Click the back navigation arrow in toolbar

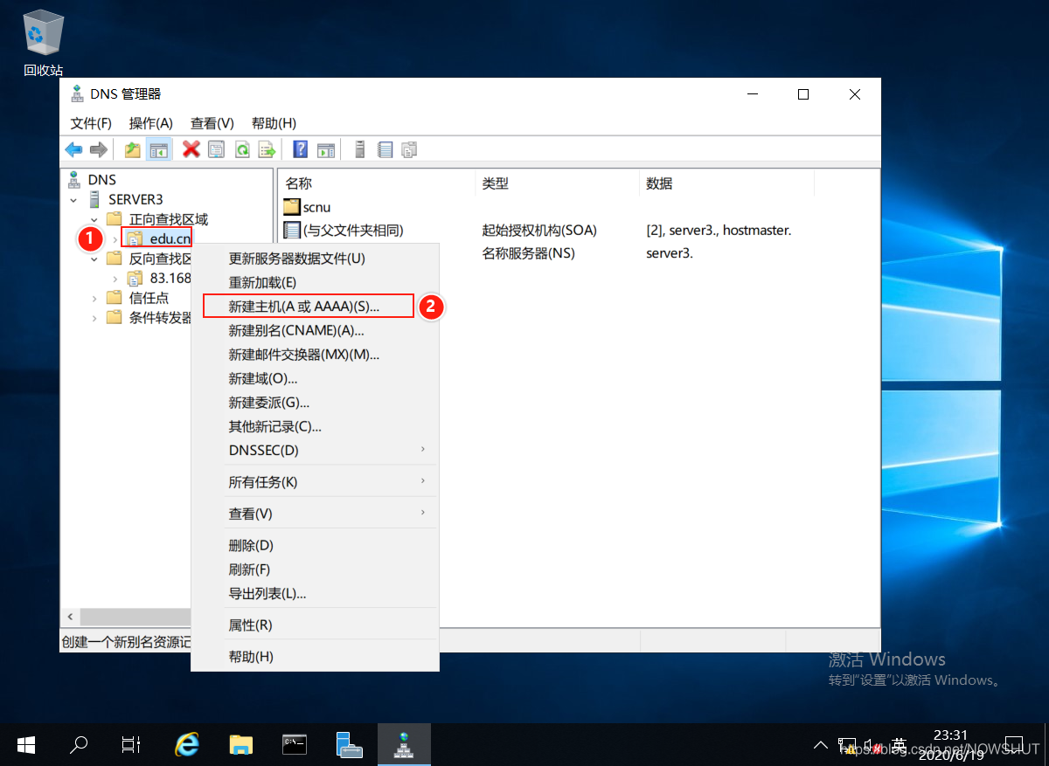73,148
